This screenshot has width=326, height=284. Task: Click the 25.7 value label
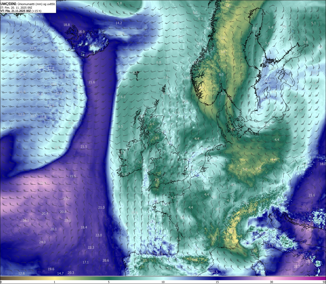click(x=66, y=199)
